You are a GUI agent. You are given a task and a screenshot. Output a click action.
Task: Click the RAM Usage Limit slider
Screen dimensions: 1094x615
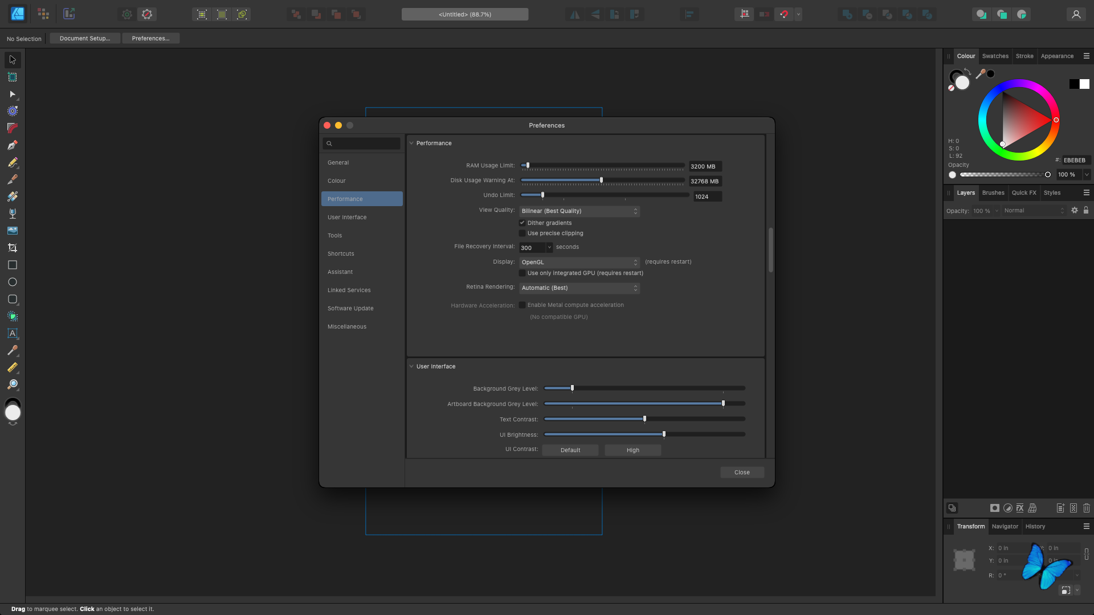[x=602, y=165]
